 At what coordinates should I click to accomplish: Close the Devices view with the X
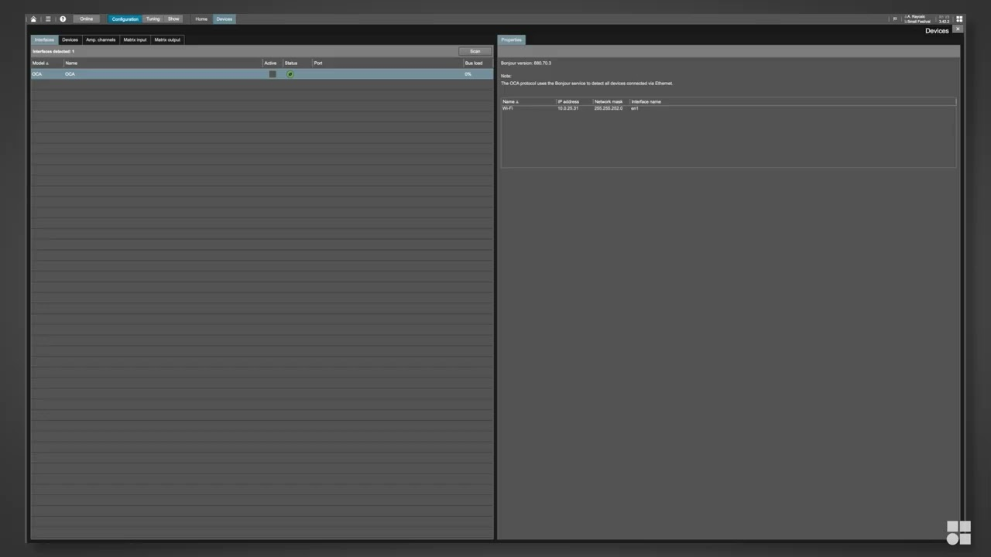[x=958, y=29]
